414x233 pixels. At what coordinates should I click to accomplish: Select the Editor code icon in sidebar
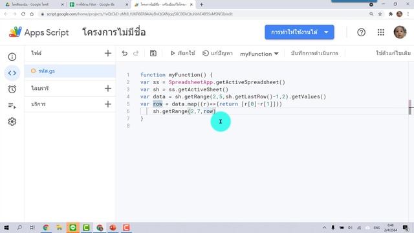pos(12,73)
